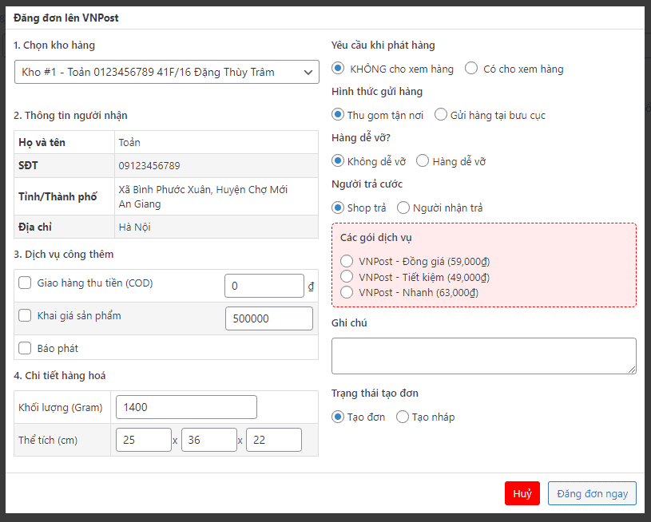This screenshot has height=522, width=651.
Task: Select Có cho xem hàng radio button
Action: point(471,69)
